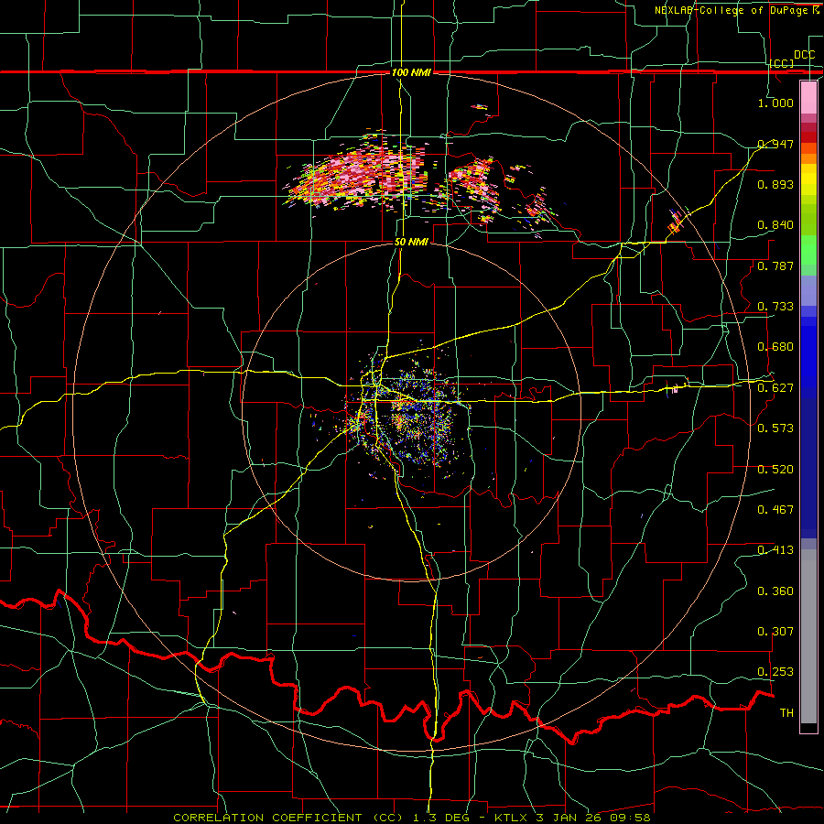
Task: Select the 0.573 legend value
Action: click(x=775, y=428)
